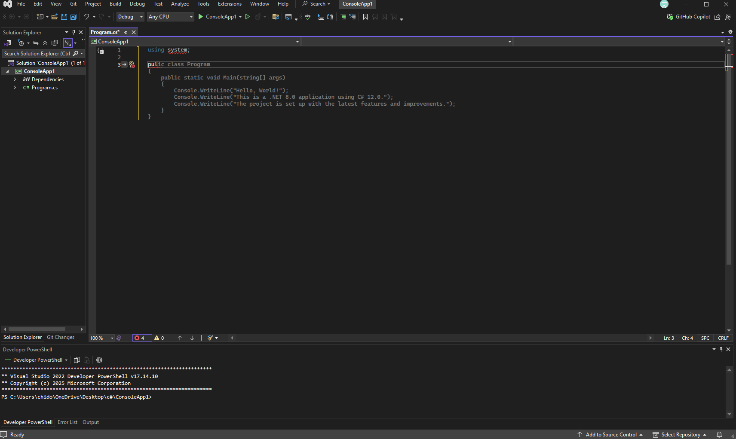This screenshot has width=736, height=439.
Task: Expand the Dependencies node
Action: click(15, 79)
